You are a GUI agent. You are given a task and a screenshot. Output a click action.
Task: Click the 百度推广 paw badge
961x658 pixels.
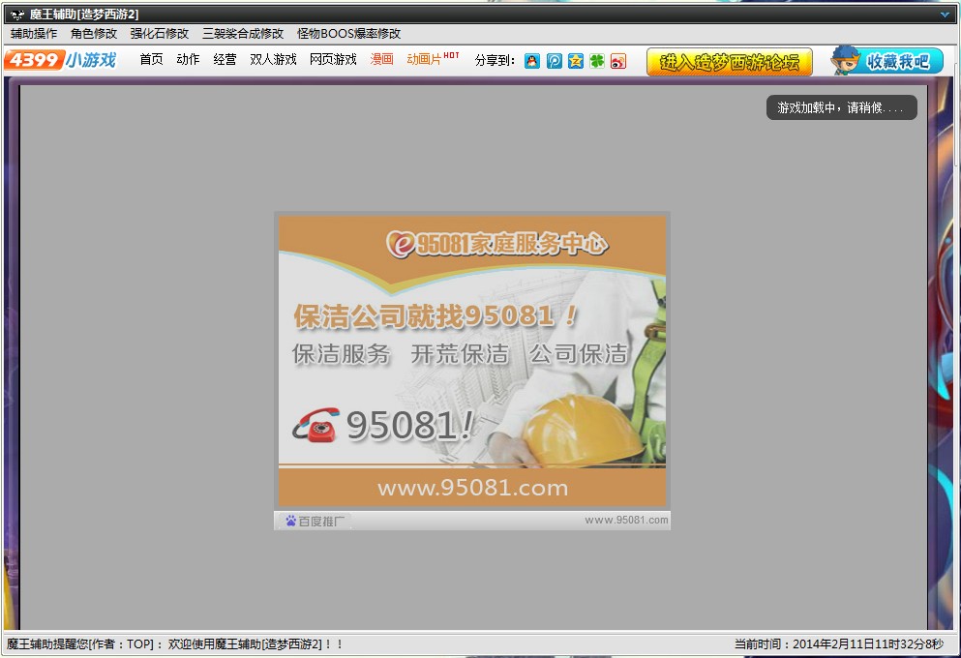pyautogui.click(x=315, y=521)
